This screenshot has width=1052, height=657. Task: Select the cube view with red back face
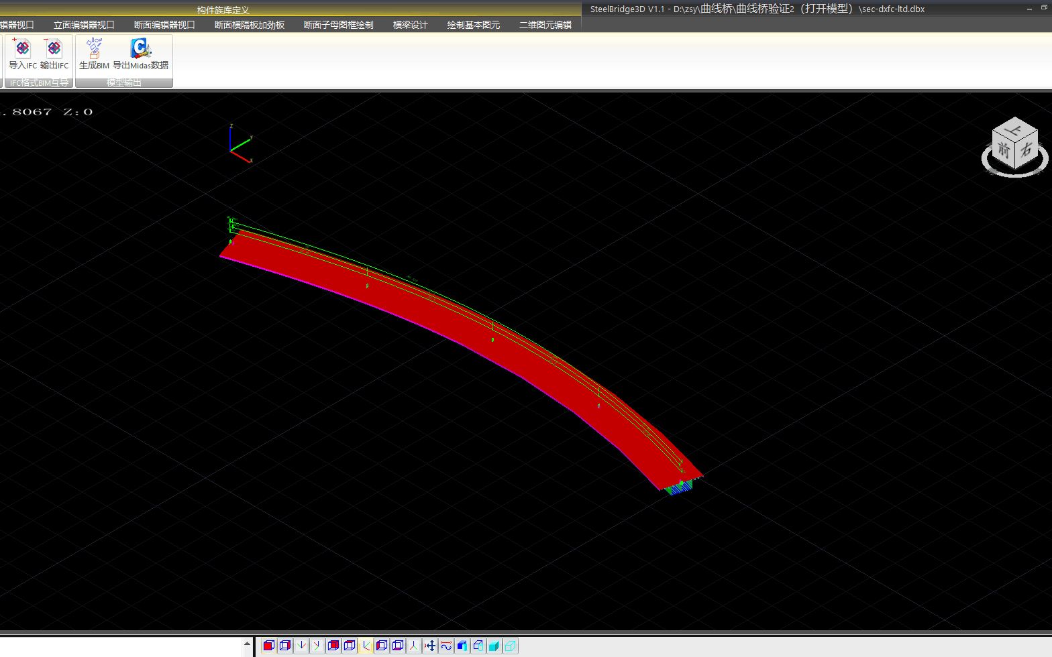coord(333,646)
